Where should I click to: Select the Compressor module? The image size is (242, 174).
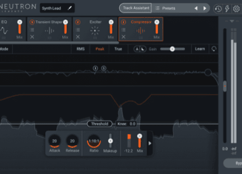(141, 29)
